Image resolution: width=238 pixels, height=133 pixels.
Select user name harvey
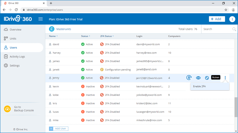click(57, 53)
